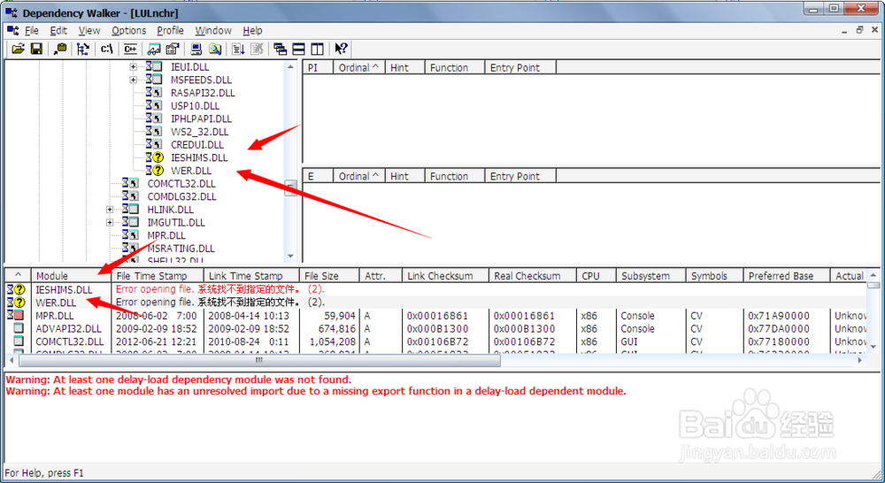
Task: Select COMCTL32.DLL in the module tree
Action: click(x=181, y=183)
